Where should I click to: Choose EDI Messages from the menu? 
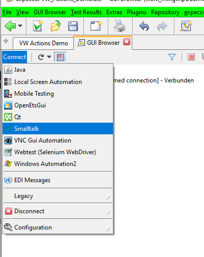pos(58,180)
